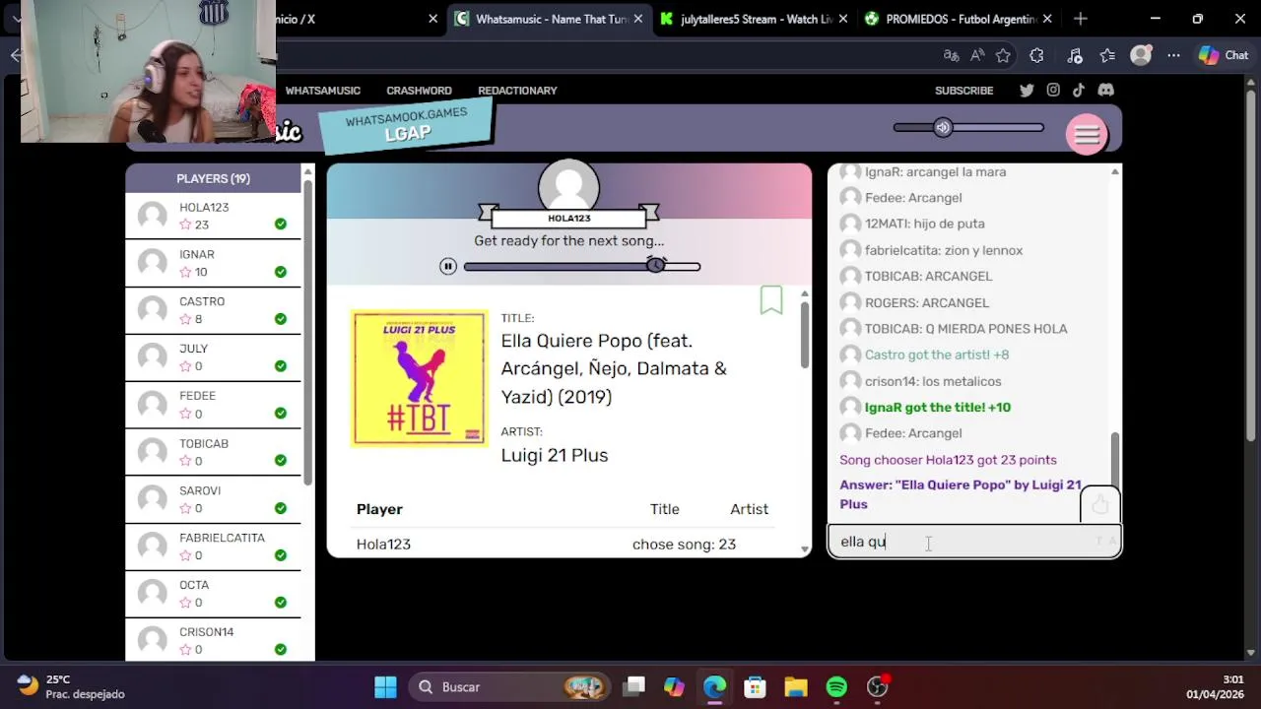The width and height of the screenshot is (1261, 709).
Task: Select player FEDEE in players list
Action: click(x=213, y=405)
